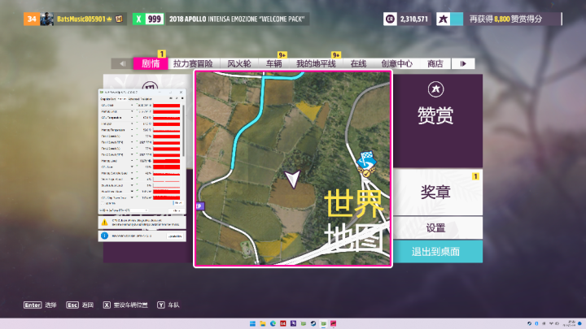
Task: Click the X 重设车辆位置 hint
Action: click(x=125, y=305)
